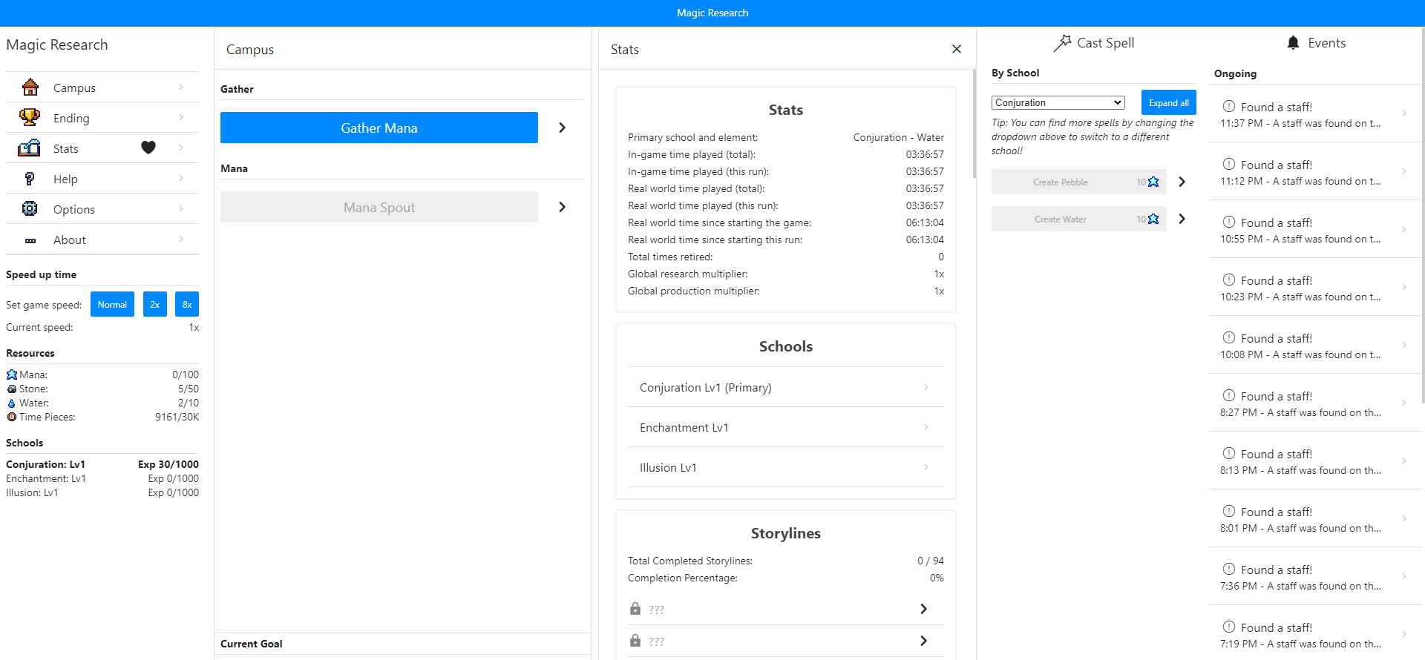
Task: Click the Stats chart icon in sidebar
Action: [x=30, y=148]
